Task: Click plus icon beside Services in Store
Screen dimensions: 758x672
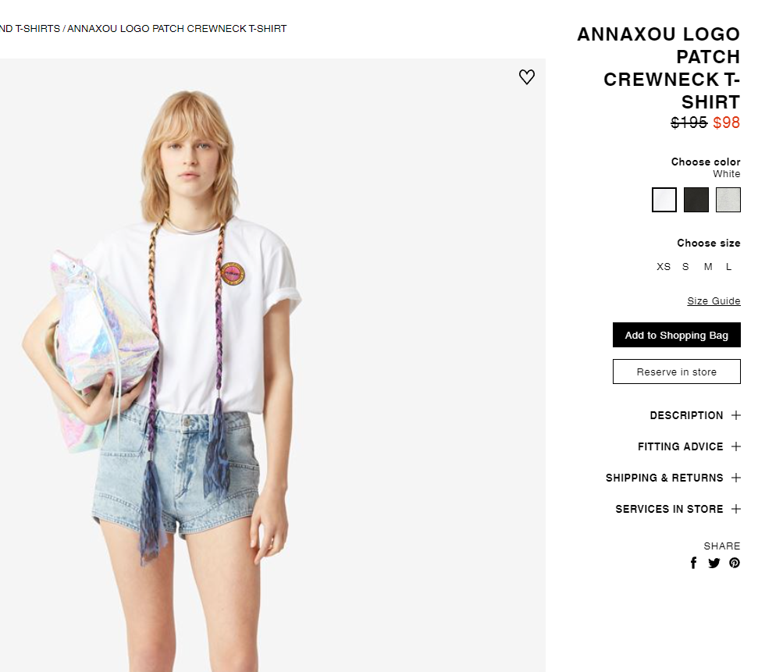Action: click(736, 509)
